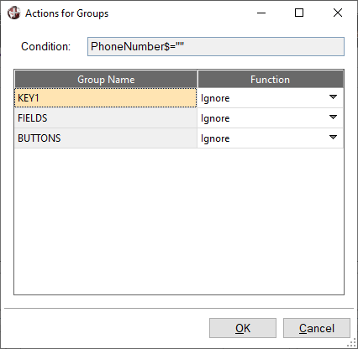
Task: Click the resize grip in the dialog corner
Action: click(x=352, y=344)
